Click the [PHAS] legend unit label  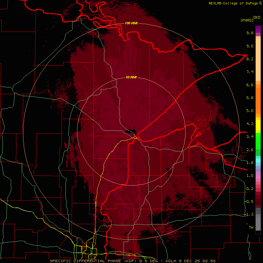pos(247,20)
